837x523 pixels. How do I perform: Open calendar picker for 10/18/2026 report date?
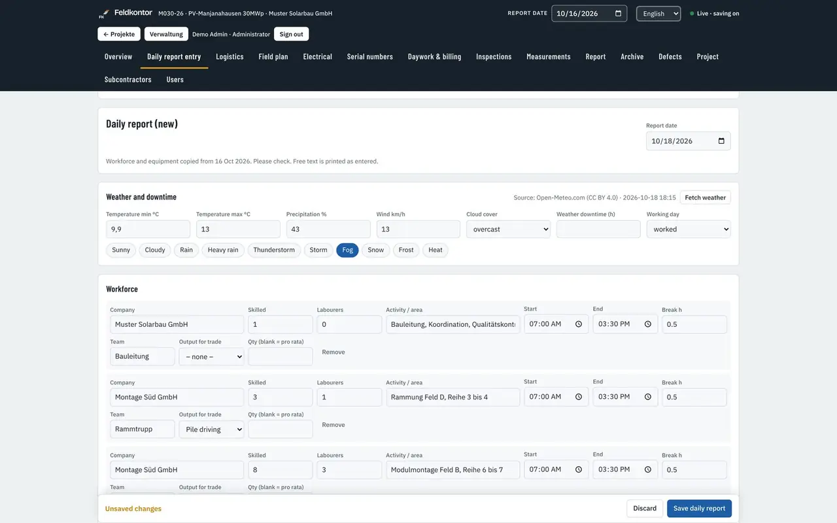tap(721, 141)
